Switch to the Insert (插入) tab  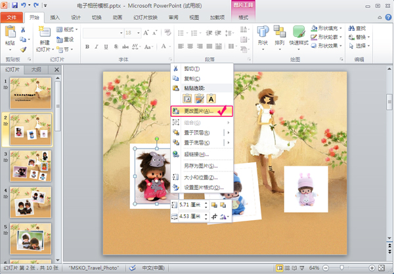[55, 17]
